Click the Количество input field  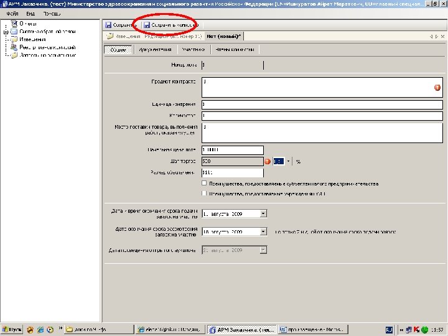click(x=322, y=116)
